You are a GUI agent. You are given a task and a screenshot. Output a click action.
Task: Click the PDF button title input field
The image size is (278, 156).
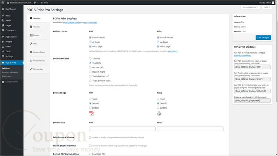pos(122,129)
